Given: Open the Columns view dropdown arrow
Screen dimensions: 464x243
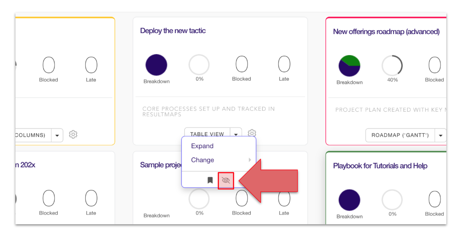Looking at the screenshot, I should coord(57,135).
